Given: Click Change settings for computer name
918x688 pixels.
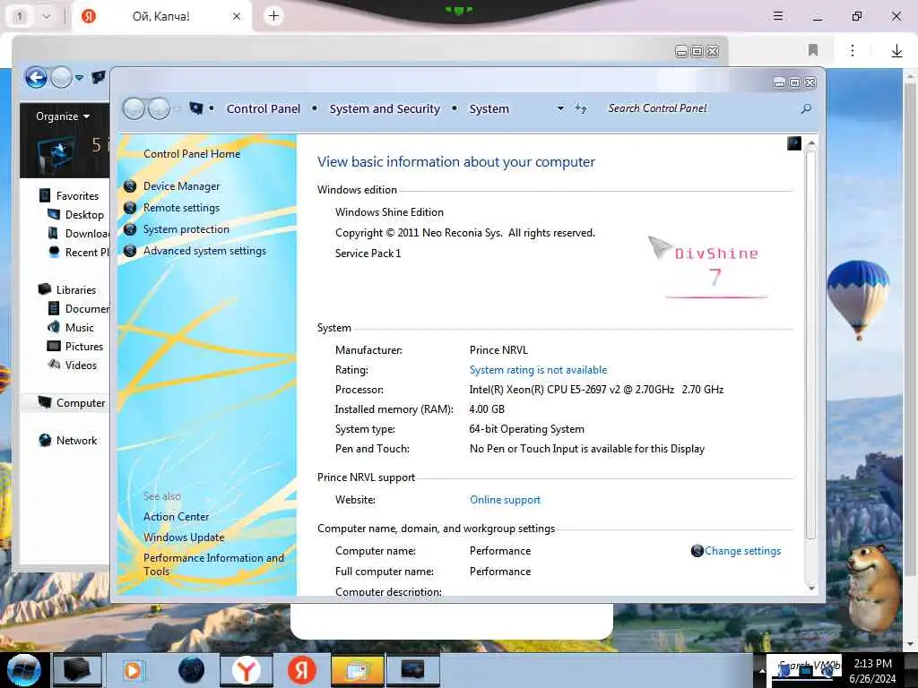Looking at the screenshot, I should [x=742, y=551].
